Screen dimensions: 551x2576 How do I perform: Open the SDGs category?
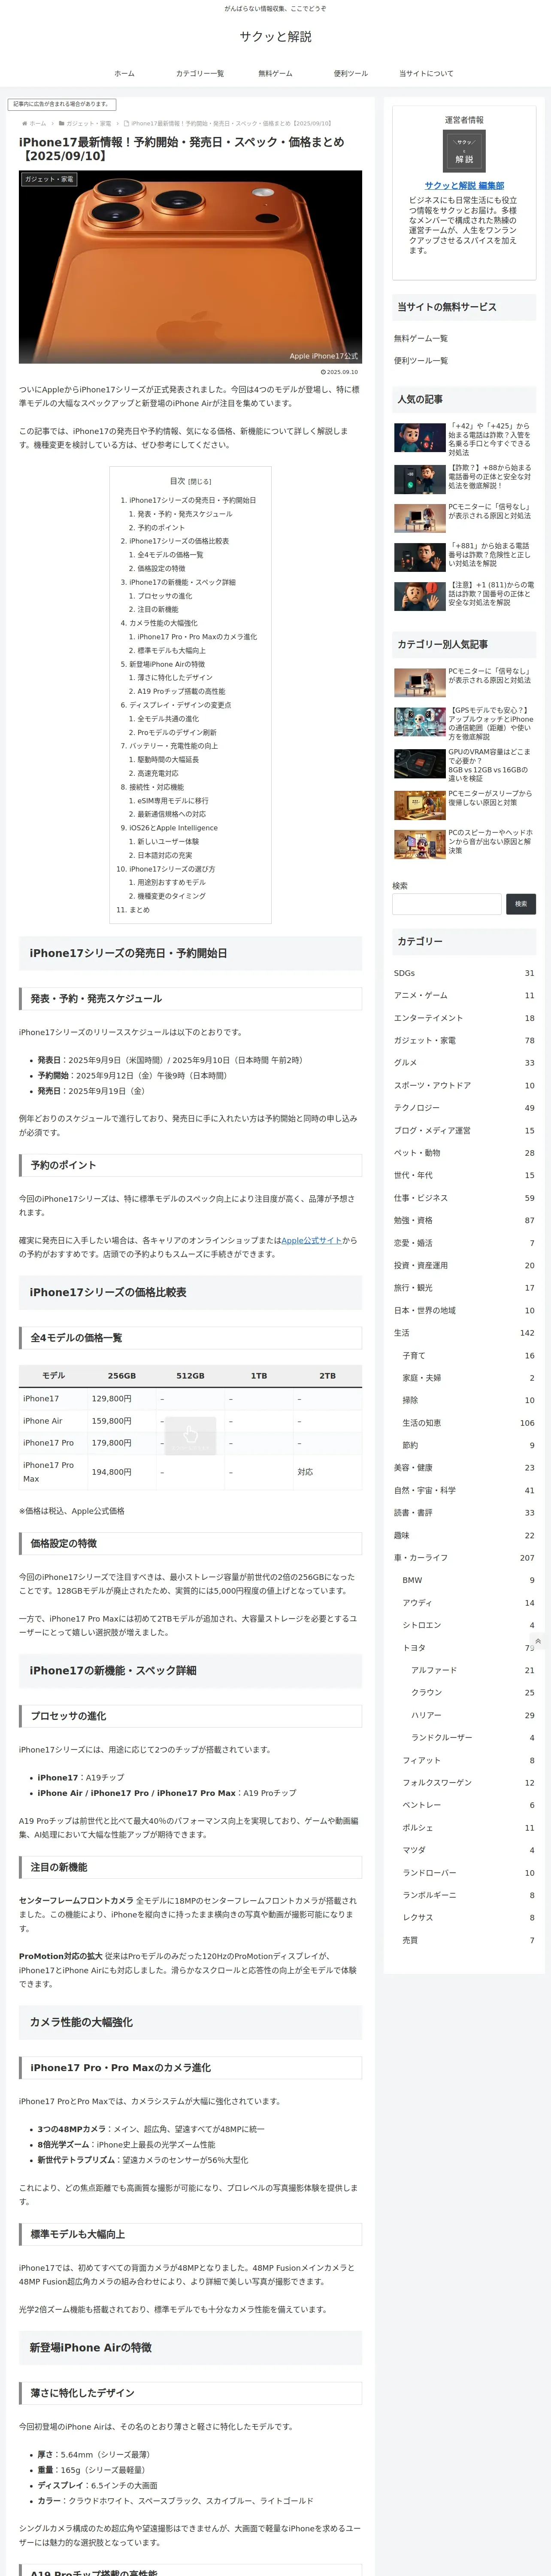coord(464,973)
